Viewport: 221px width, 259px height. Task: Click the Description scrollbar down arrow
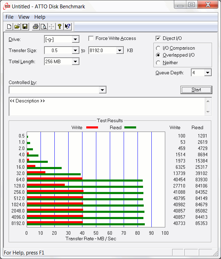208,112
